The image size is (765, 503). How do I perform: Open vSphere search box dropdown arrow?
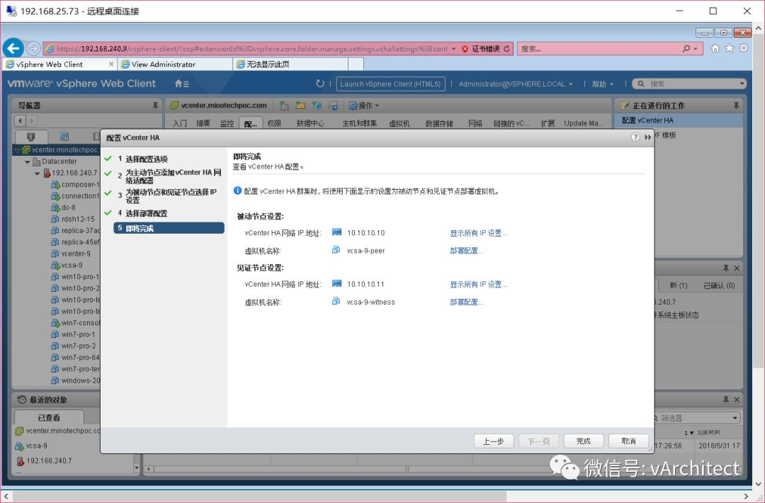pyautogui.click(x=742, y=84)
